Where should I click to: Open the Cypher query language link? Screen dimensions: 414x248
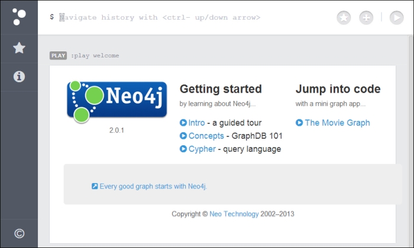point(202,149)
